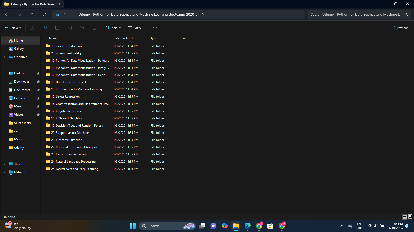Click the Refresh icon in navigation bar
Viewport: 414px width, 232px height.
coord(44,14)
